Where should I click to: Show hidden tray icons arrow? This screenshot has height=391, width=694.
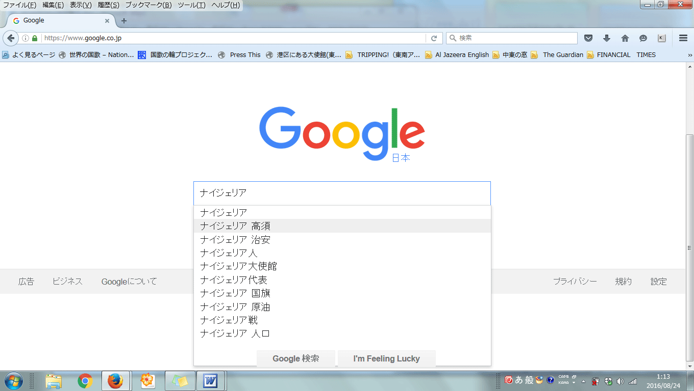(x=583, y=381)
